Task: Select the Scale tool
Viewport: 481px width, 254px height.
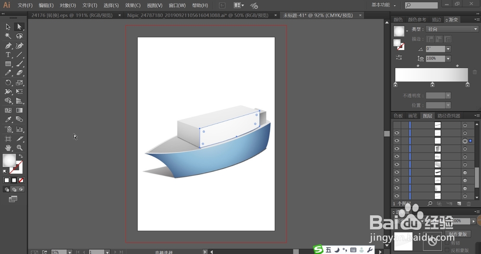Action: pyautogui.click(x=19, y=83)
